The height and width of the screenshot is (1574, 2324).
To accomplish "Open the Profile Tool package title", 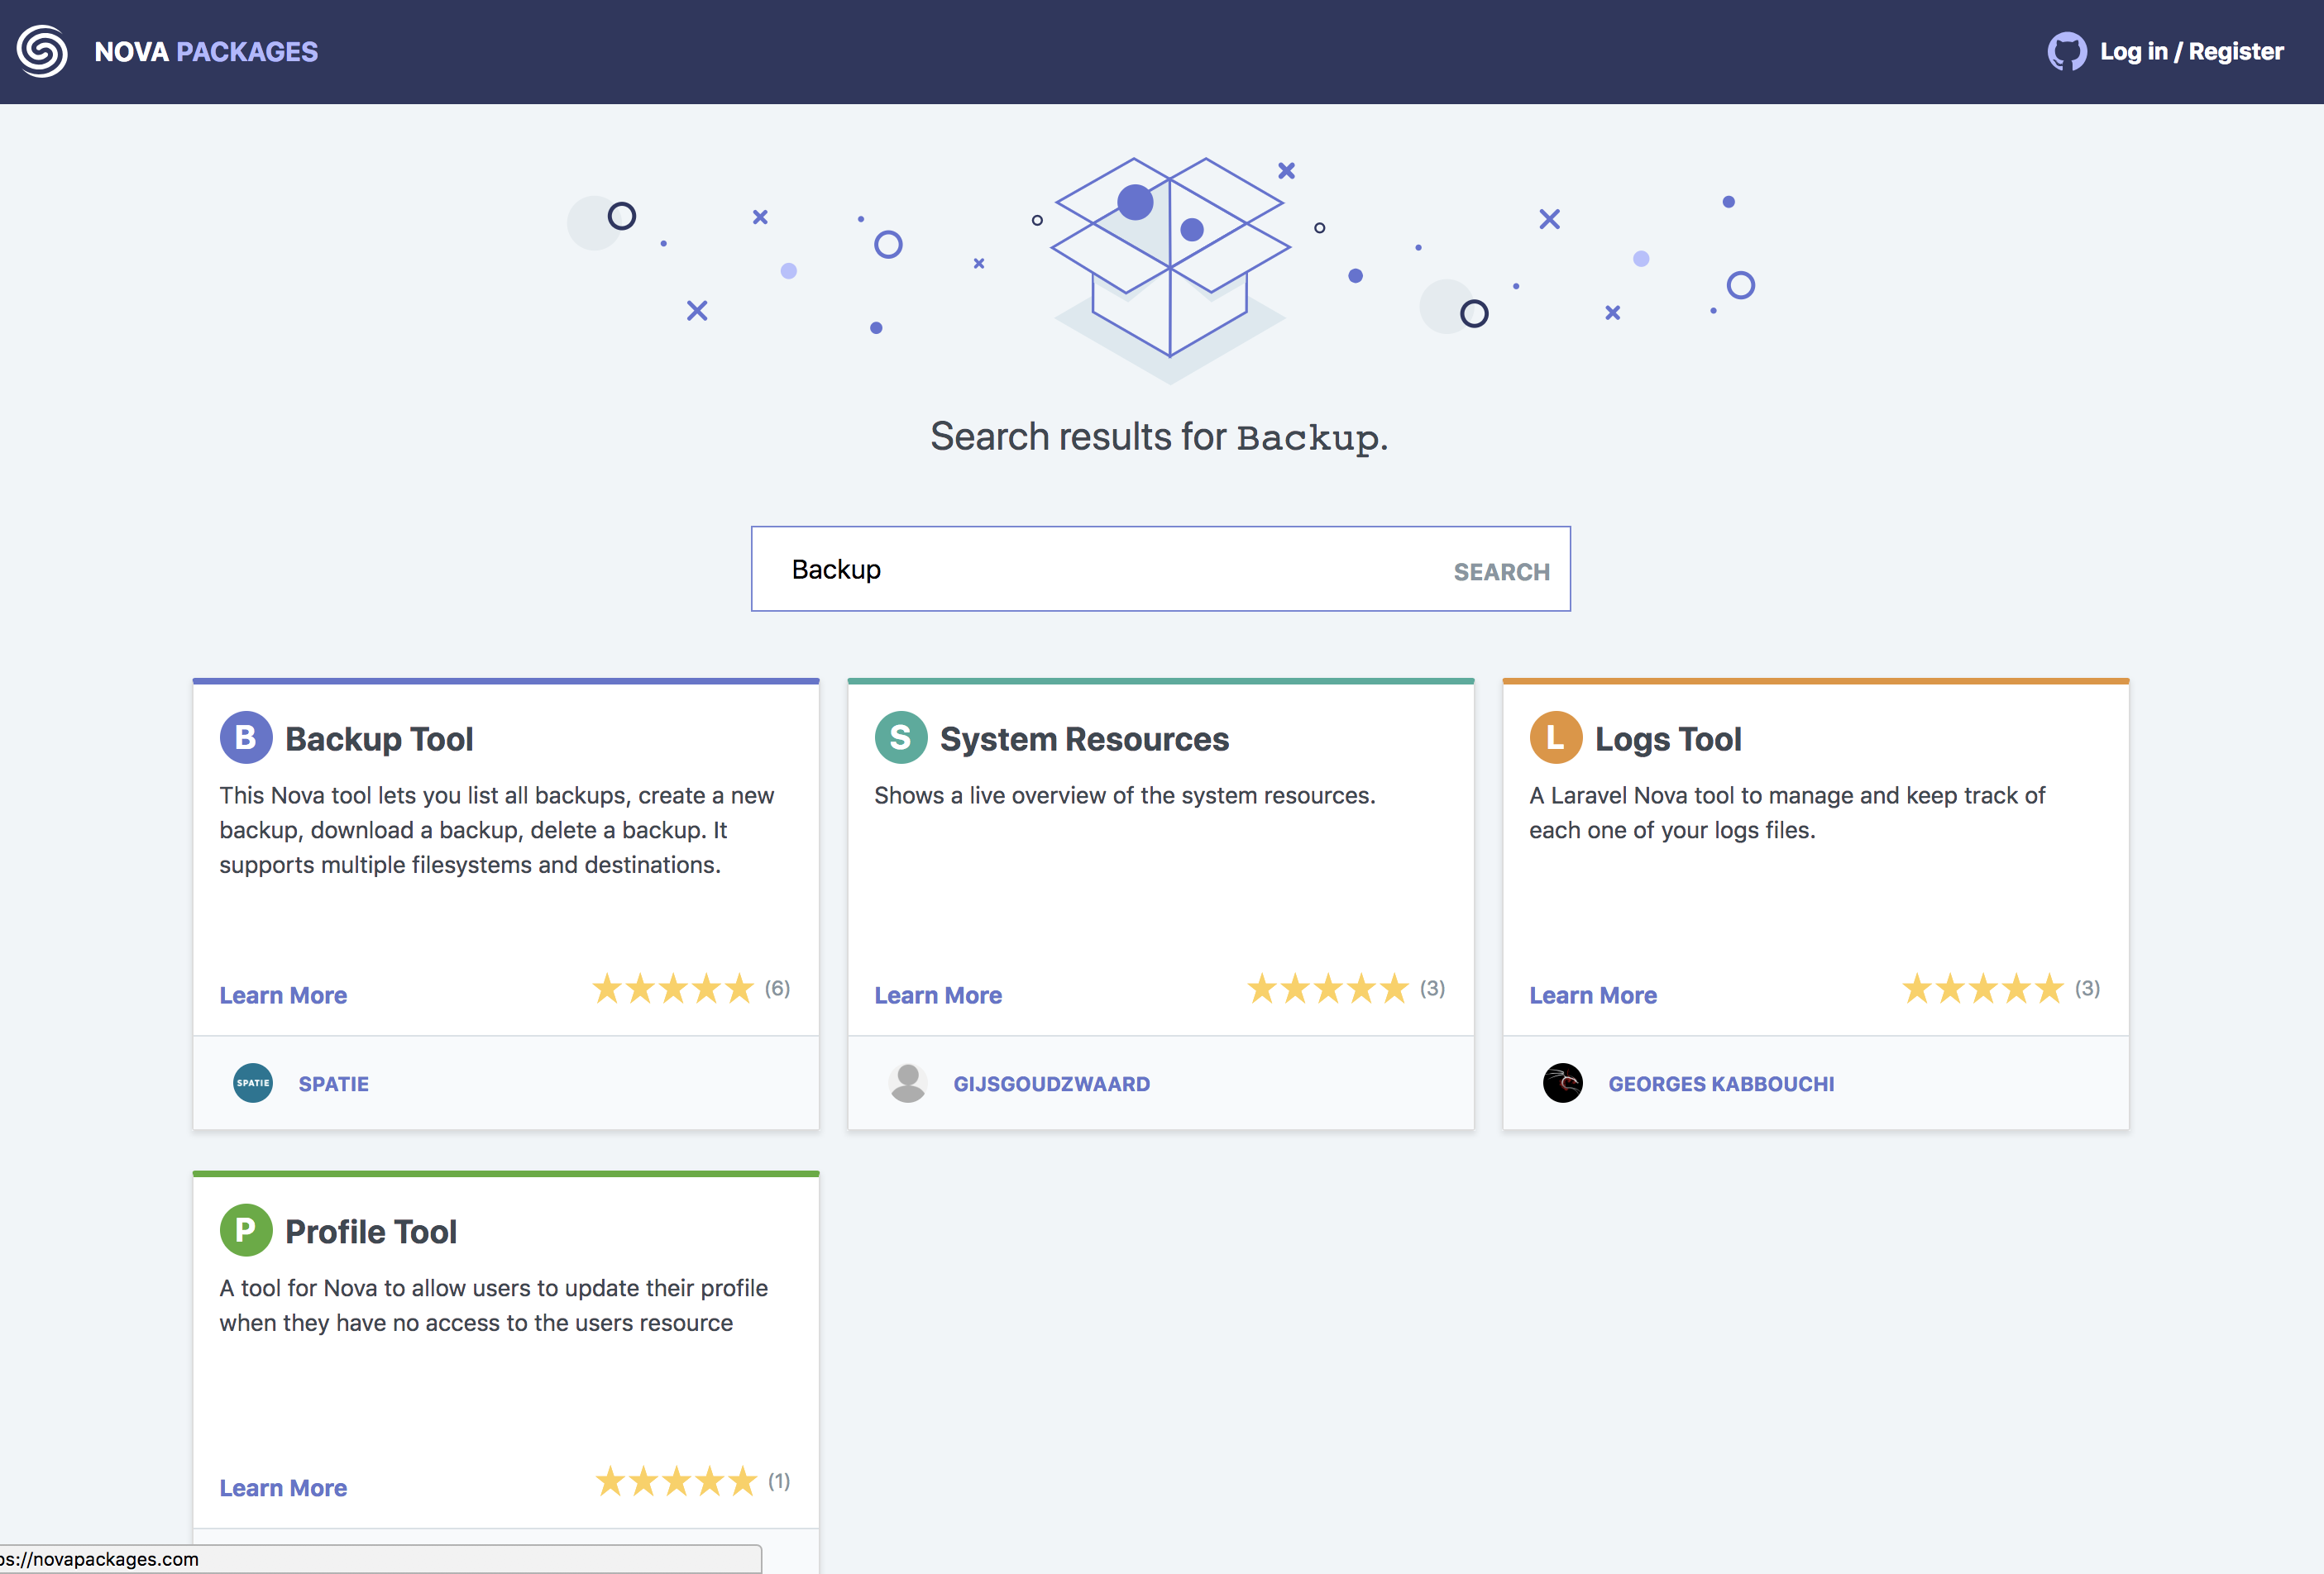I will (371, 1231).
